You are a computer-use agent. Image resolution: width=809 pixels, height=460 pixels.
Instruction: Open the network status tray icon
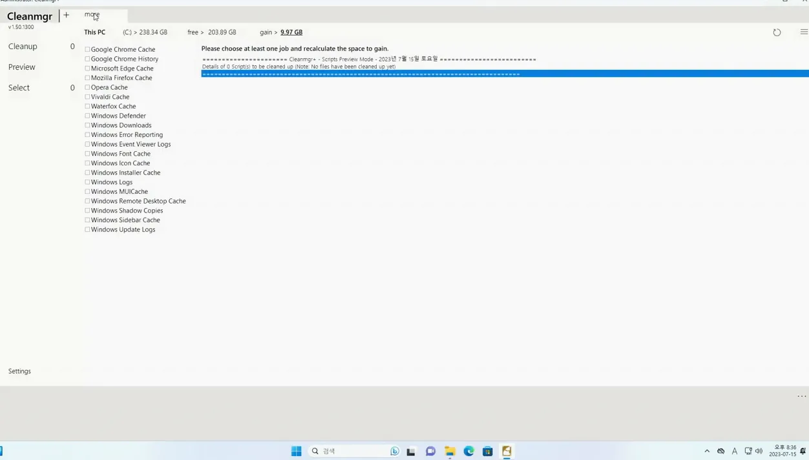click(x=748, y=451)
